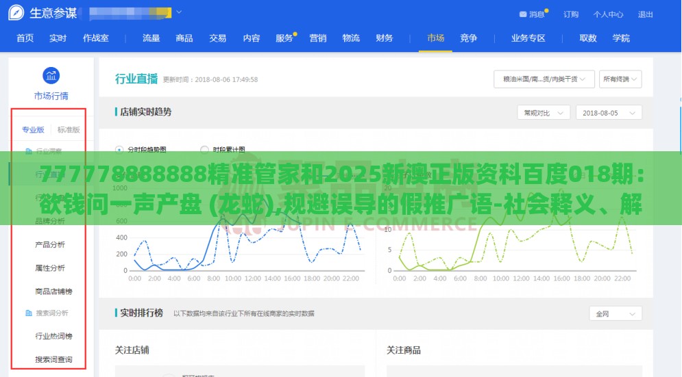Open the 实时 menu

point(58,38)
